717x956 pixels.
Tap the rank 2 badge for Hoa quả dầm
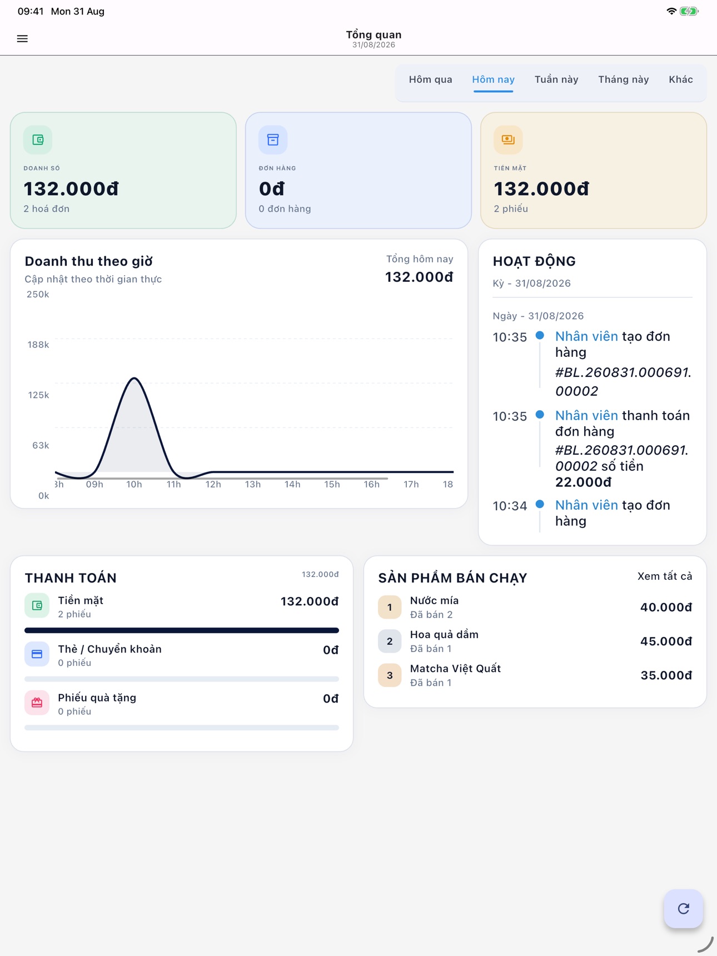(x=390, y=641)
